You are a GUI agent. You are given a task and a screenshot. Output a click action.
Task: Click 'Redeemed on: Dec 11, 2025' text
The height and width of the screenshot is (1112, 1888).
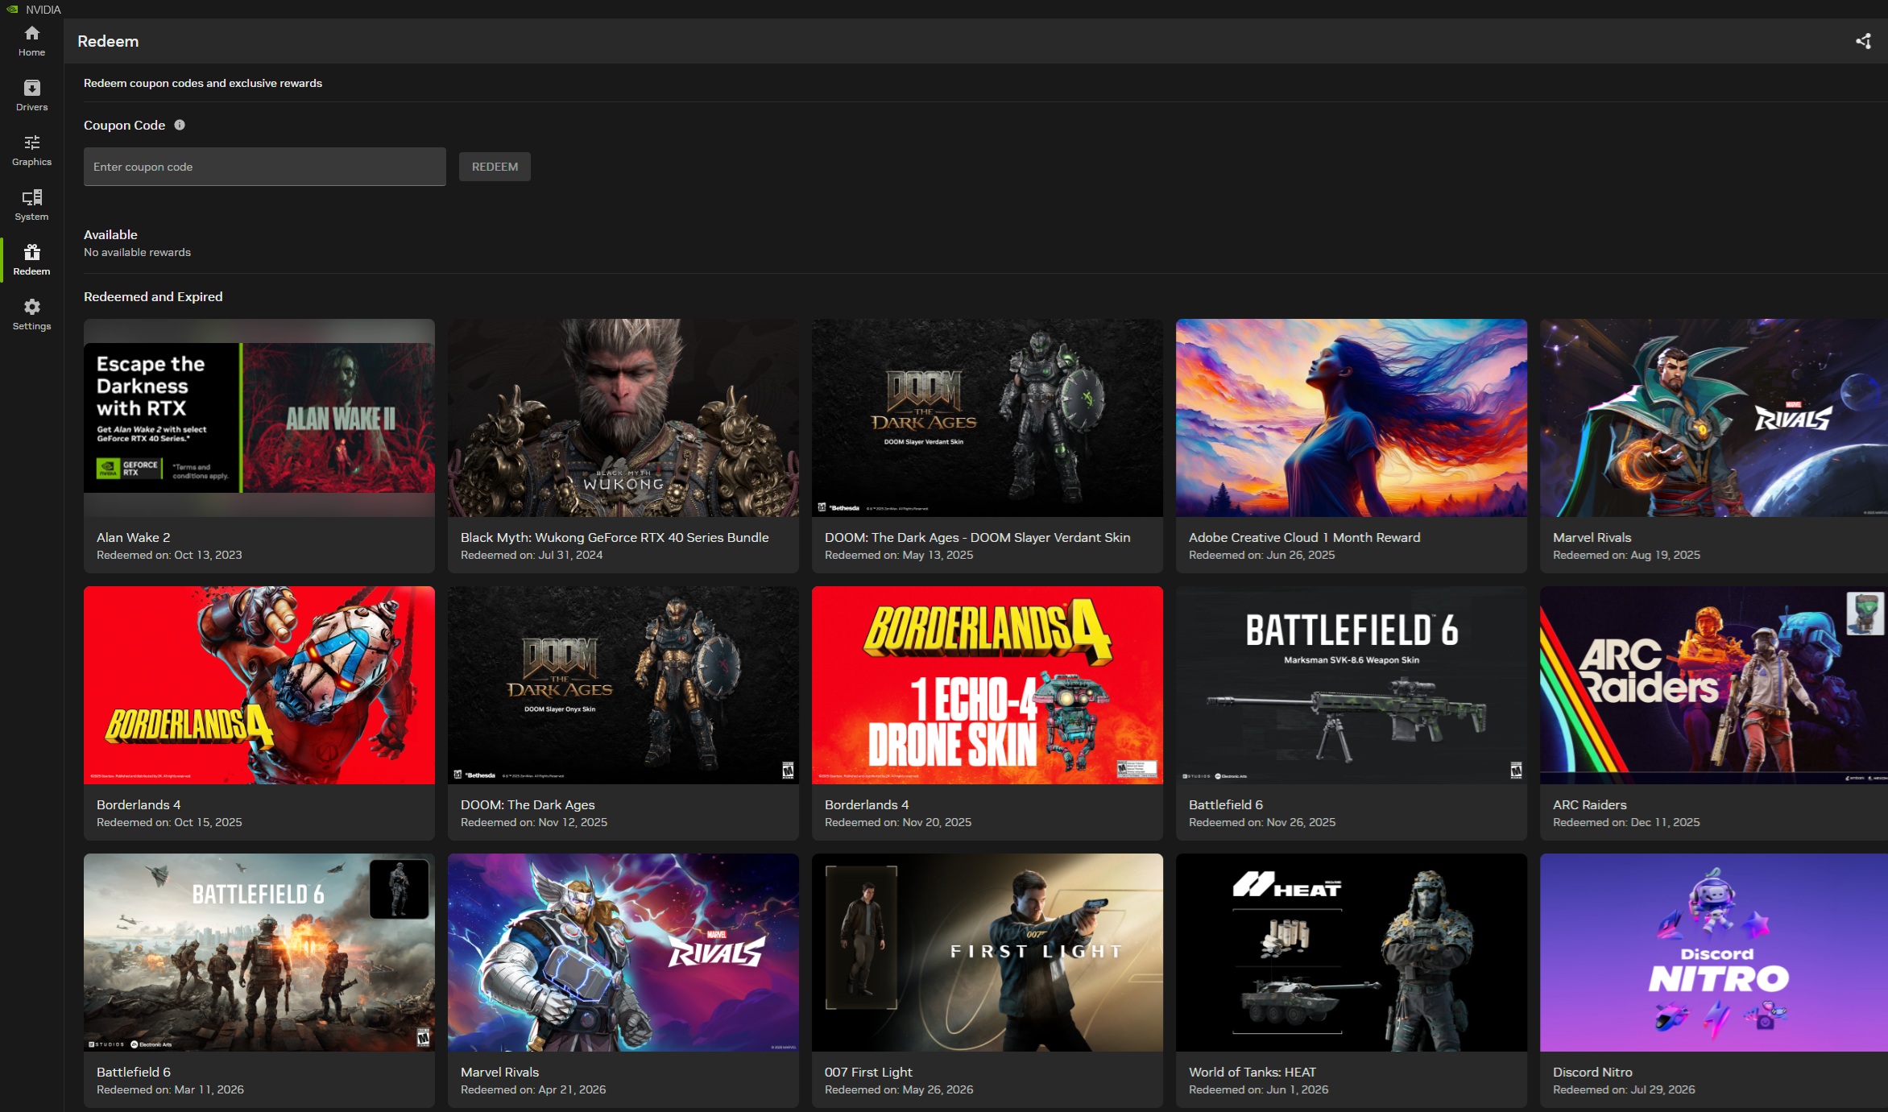pyautogui.click(x=1626, y=822)
